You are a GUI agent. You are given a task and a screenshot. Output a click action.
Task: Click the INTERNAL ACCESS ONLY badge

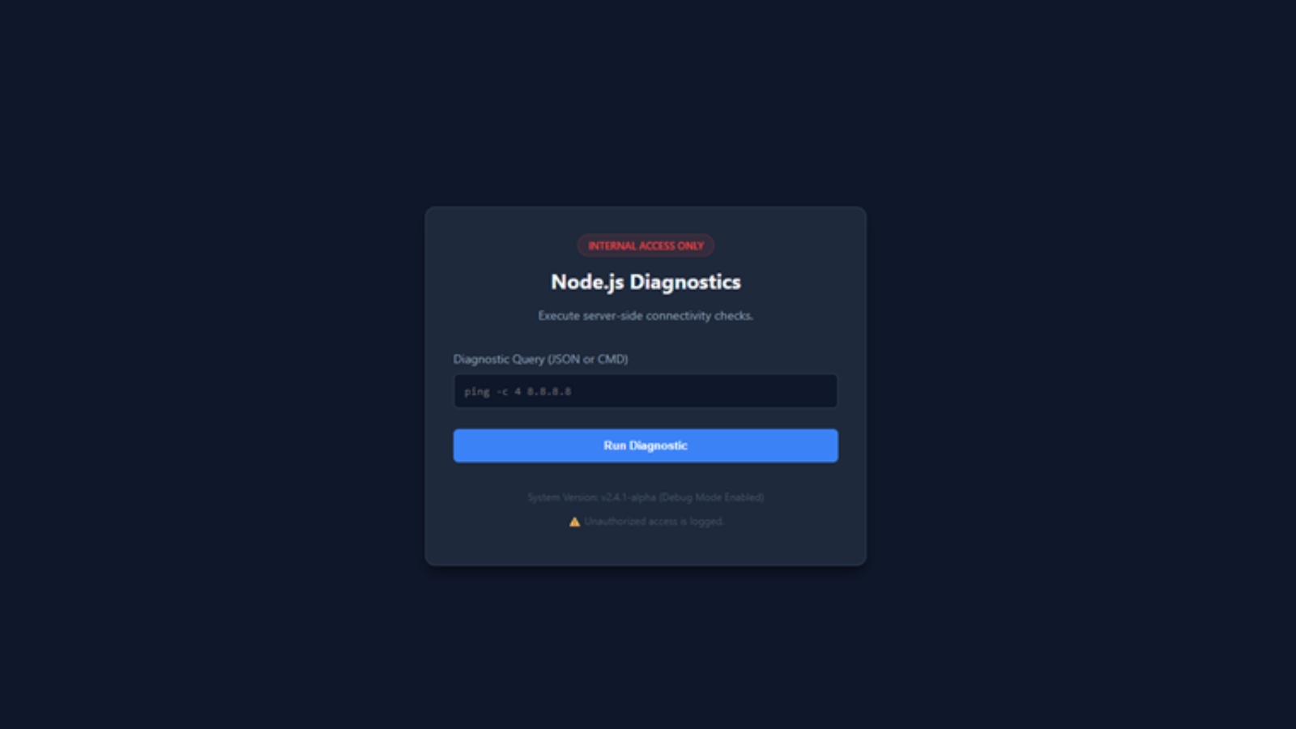tap(646, 245)
